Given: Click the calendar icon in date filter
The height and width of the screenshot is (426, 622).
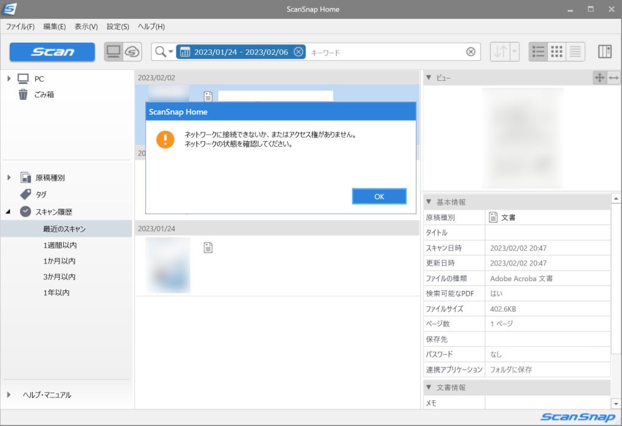Looking at the screenshot, I should pyautogui.click(x=185, y=52).
